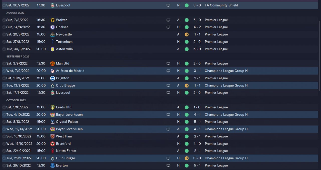This screenshot has width=321, height=170.
Task: Open the FA Community Shield competition link
Action: [221, 5]
